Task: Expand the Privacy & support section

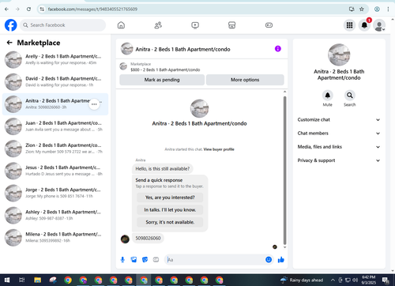Action: (339, 160)
